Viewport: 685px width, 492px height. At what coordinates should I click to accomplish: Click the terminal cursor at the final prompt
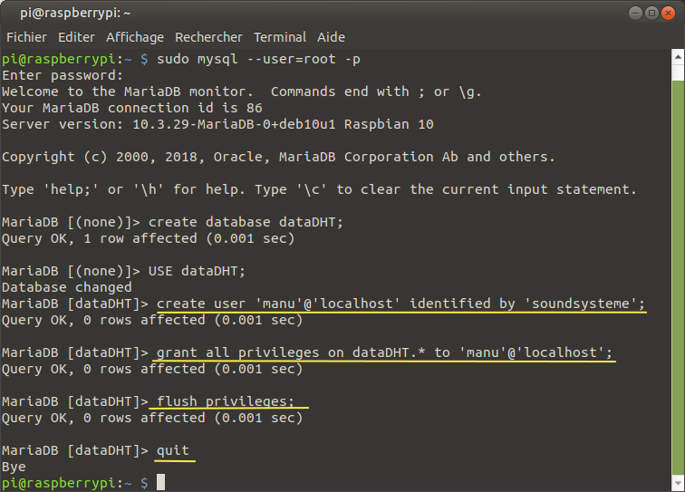(160, 482)
